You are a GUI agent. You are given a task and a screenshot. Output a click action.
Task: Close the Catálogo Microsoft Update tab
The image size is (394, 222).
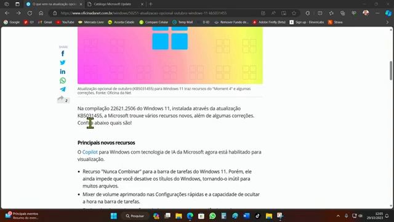tap(142, 4)
